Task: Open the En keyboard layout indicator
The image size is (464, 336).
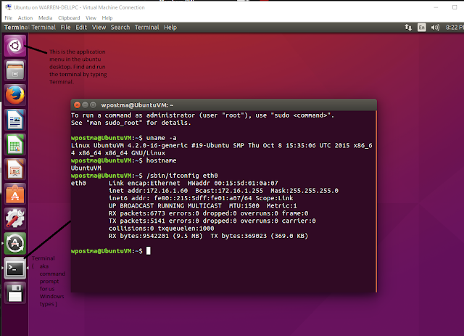Action: [421, 28]
